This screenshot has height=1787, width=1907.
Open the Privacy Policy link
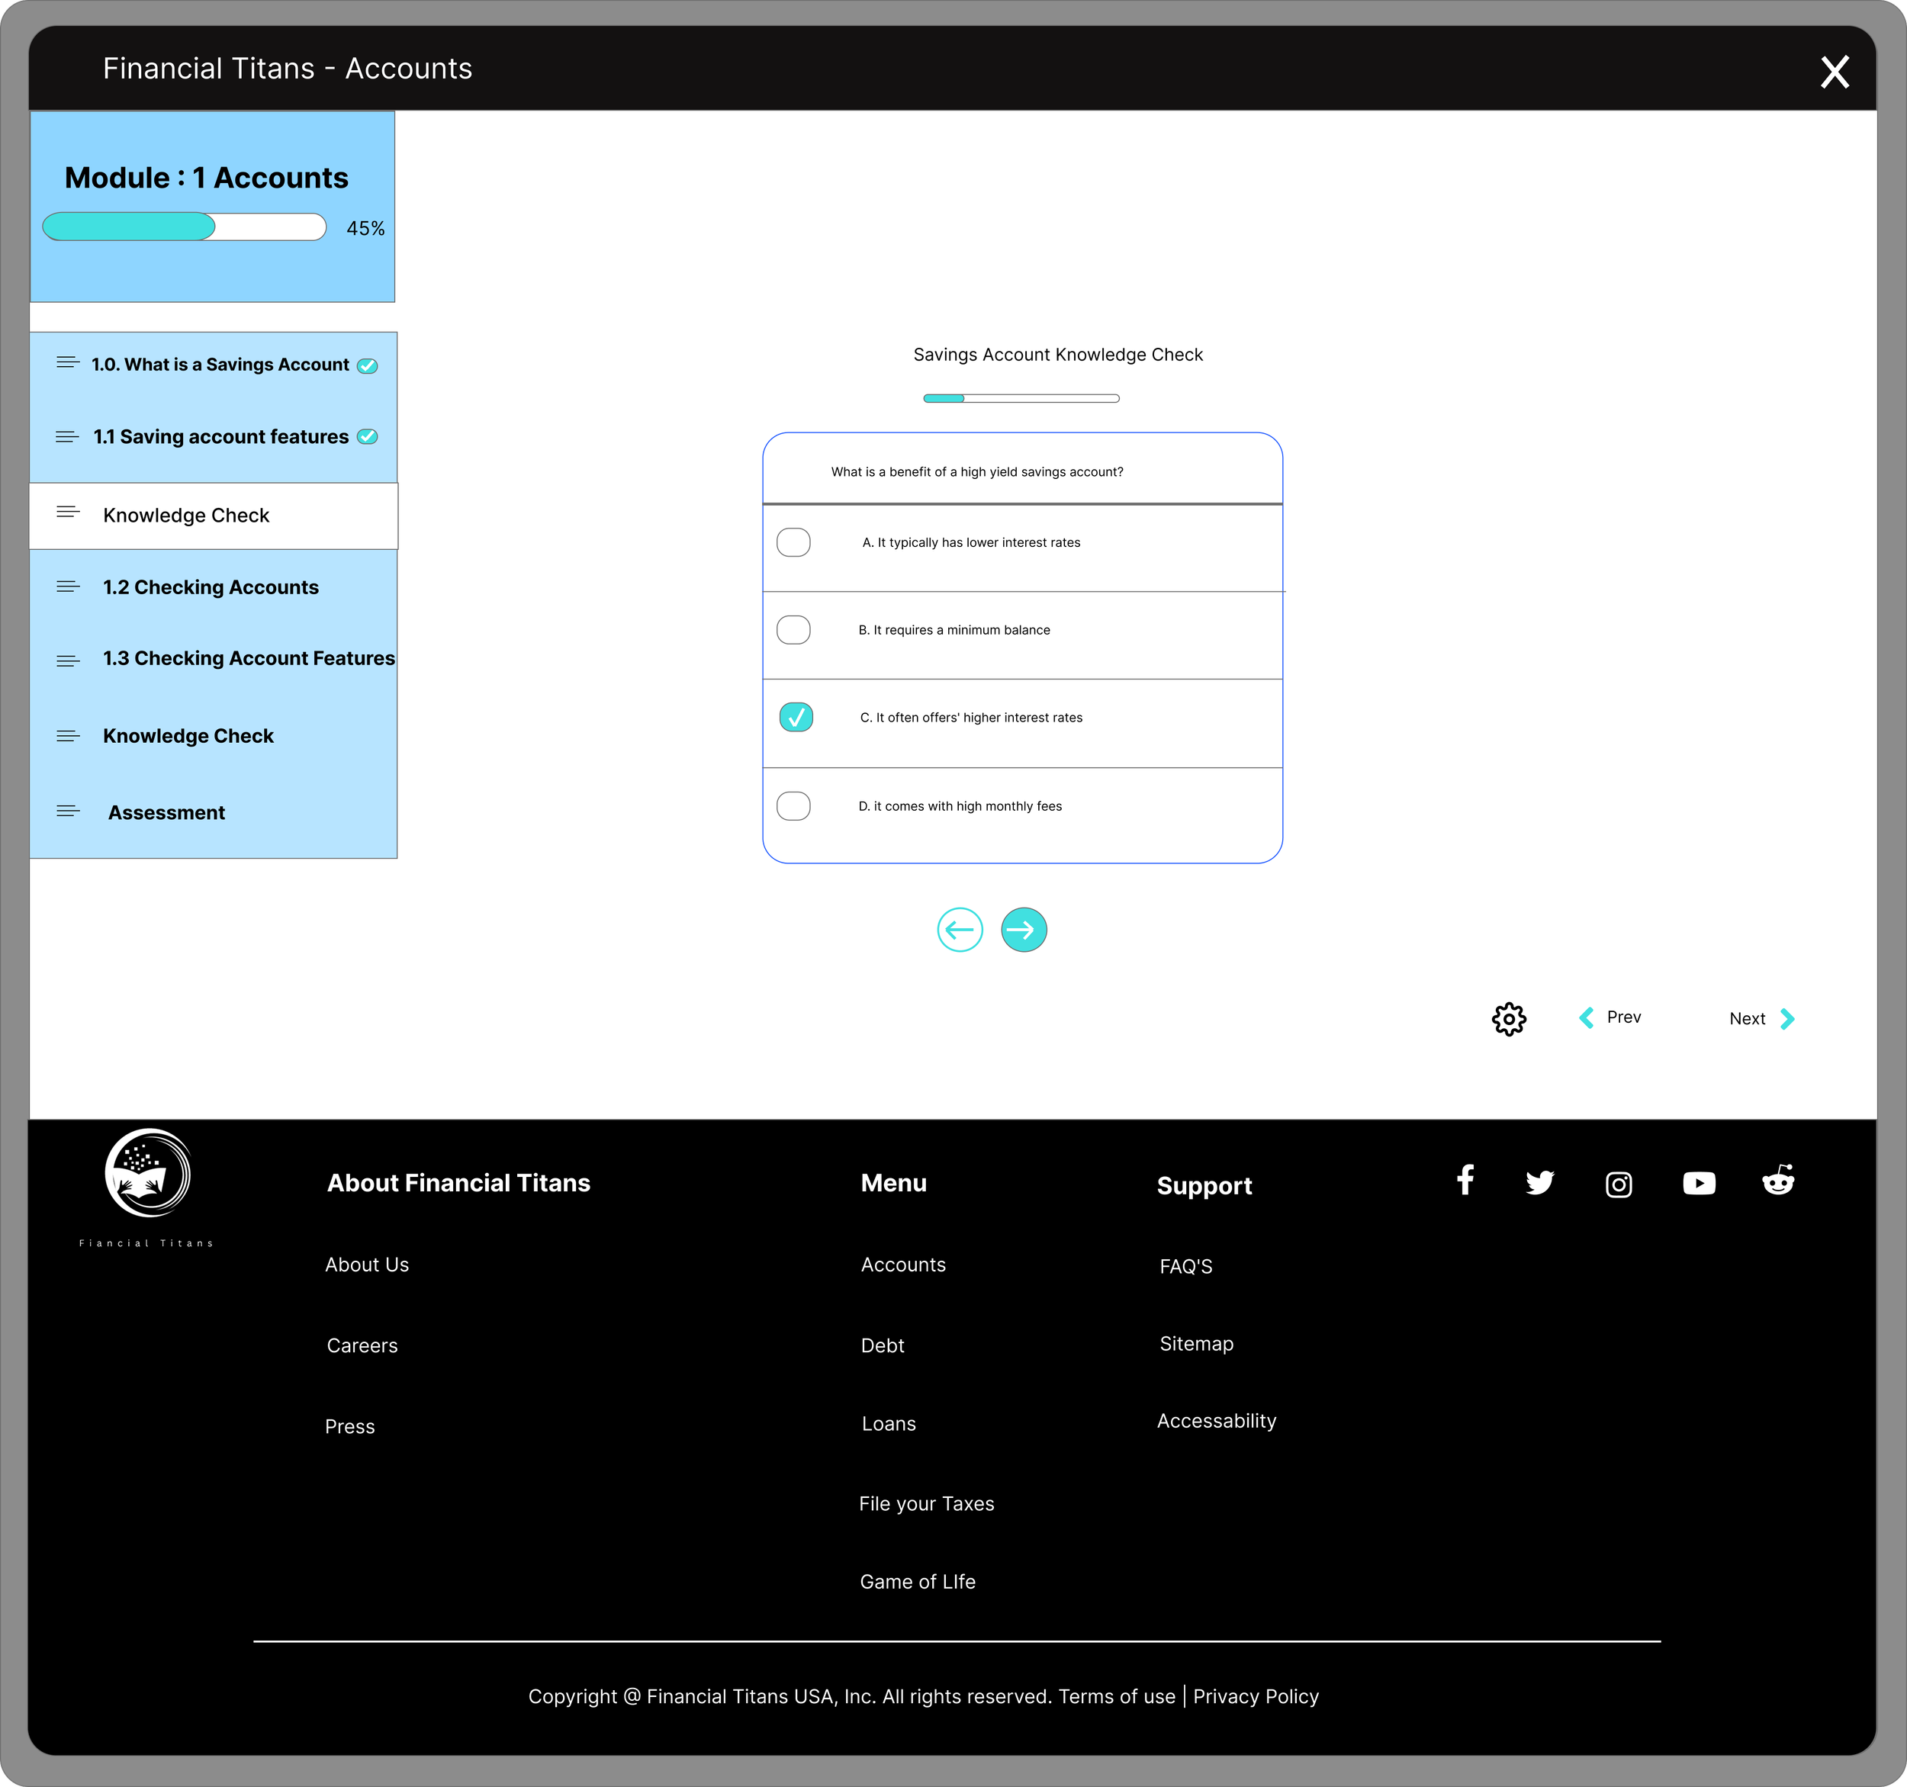pos(1255,1696)
